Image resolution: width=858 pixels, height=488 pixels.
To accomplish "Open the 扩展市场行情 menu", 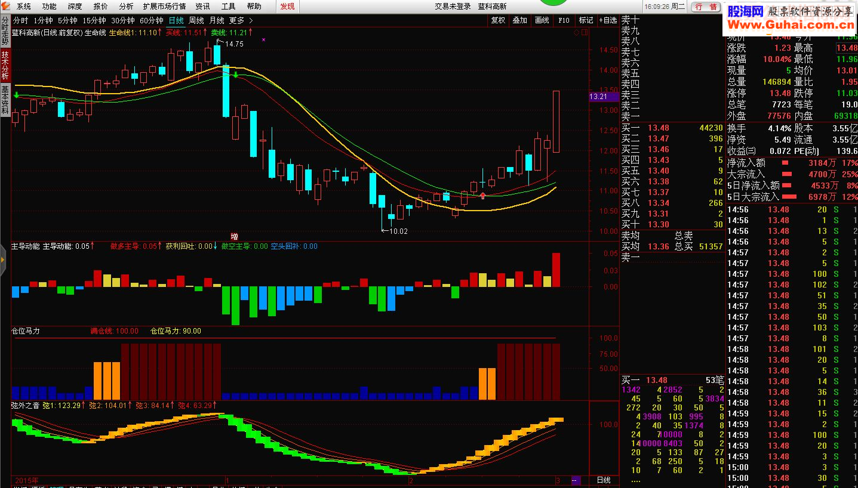I will (164, 7).
